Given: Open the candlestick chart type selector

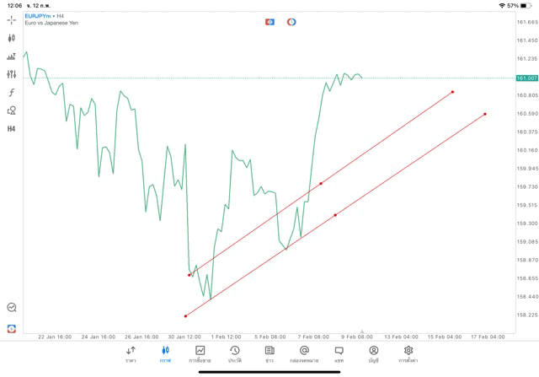Looking at the screenshot, I should click(11, 38).
